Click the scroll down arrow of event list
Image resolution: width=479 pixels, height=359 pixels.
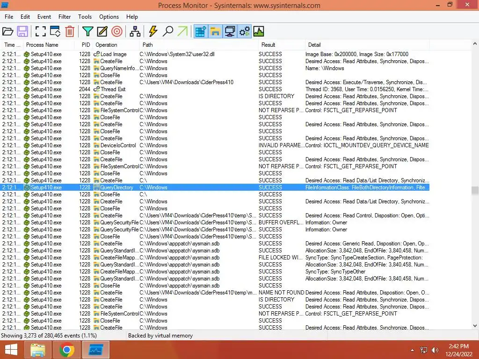475,326
